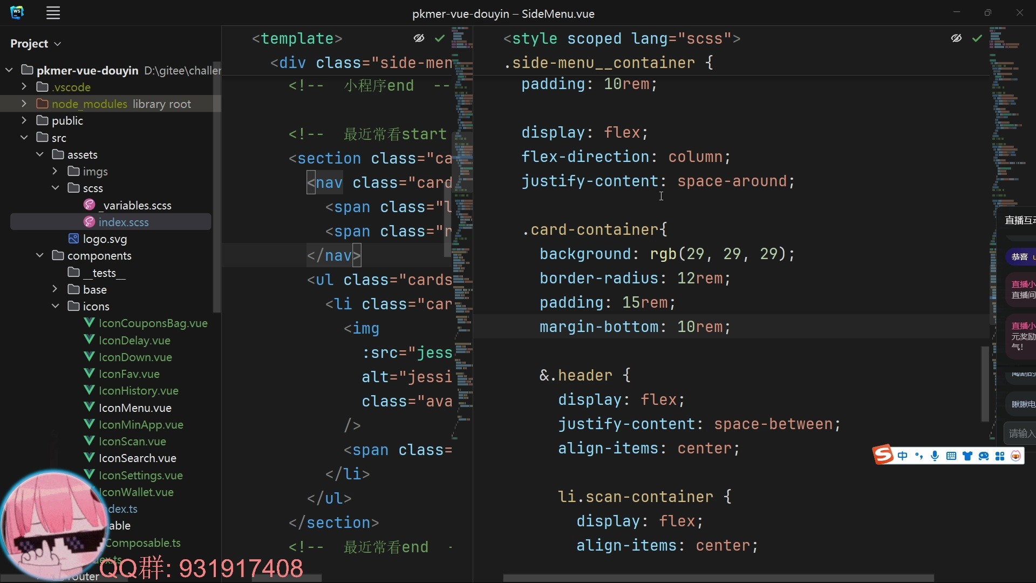
Task: Click the chat input field on right overlay
Action: click(x=1020, y=433)
